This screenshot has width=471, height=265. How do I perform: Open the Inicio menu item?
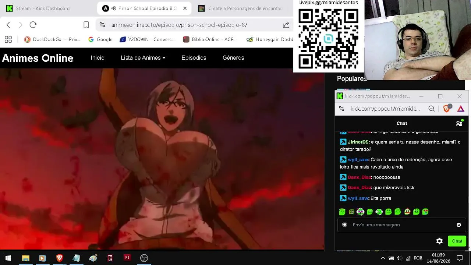point(98,58)
